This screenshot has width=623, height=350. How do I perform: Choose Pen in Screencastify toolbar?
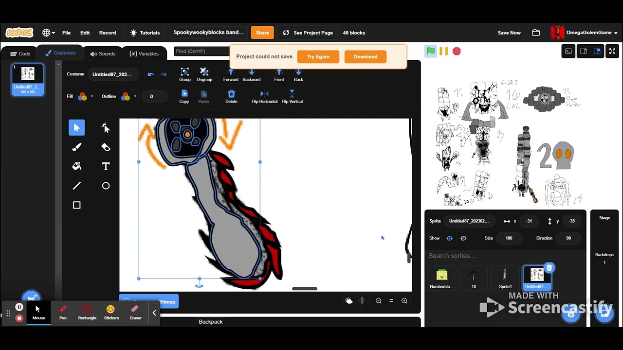(63, 312)
